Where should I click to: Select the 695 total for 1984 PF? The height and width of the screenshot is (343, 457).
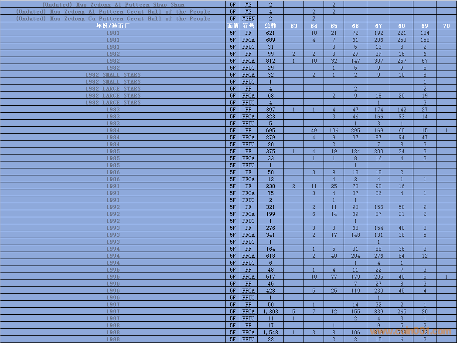pos(270,130)
